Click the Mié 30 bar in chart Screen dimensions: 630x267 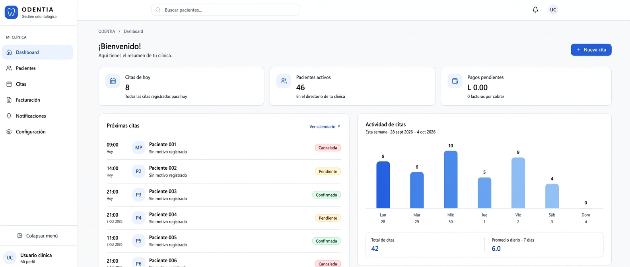coord(451,180)
